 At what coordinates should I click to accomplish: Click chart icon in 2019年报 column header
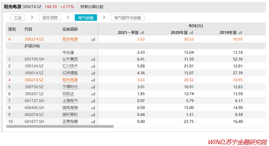tap(240, 32)
